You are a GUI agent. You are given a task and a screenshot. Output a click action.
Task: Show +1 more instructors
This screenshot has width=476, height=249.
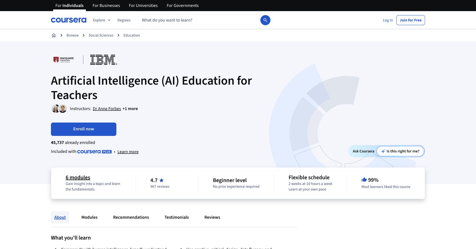pyautogui.click(x=130, y=109)
